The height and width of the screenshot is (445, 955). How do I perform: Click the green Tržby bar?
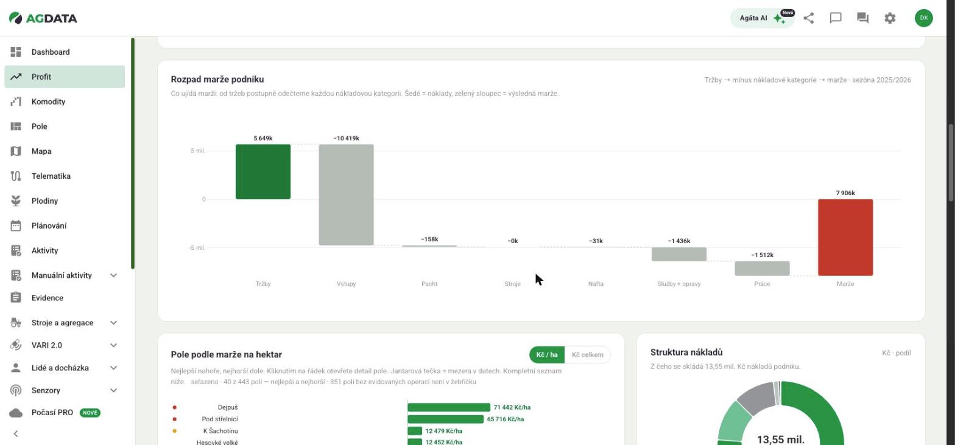coord(263,171)
